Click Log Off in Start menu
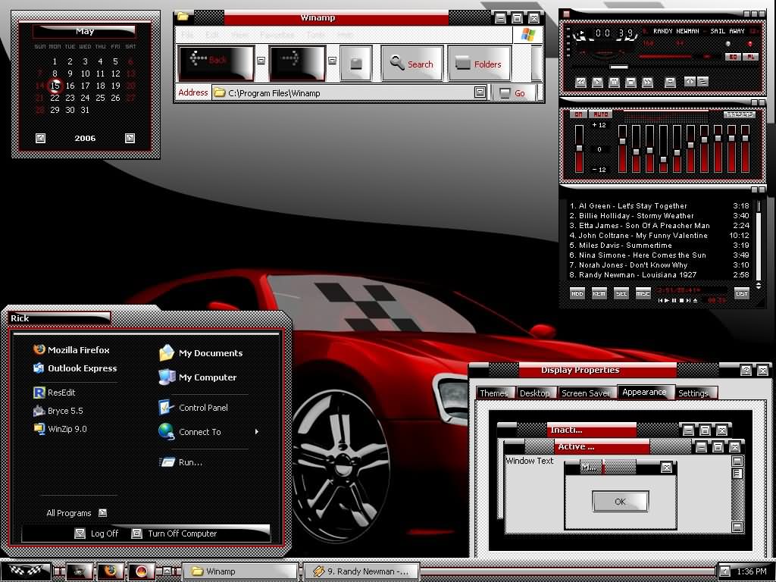 pyautogui.click(x=97, y=533)
